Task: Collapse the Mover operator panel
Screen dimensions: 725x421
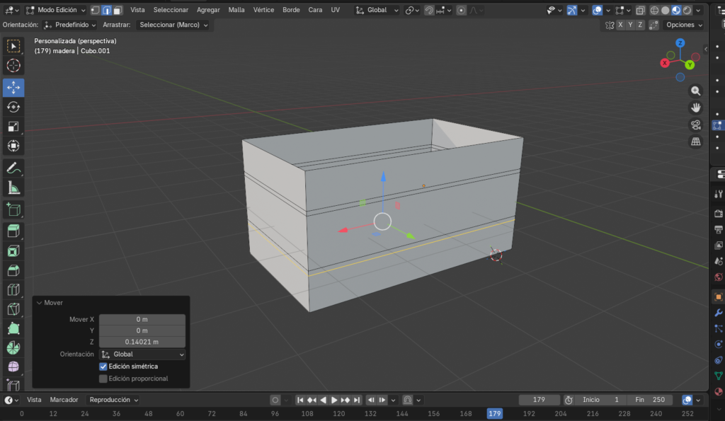Action: (40, 302)
